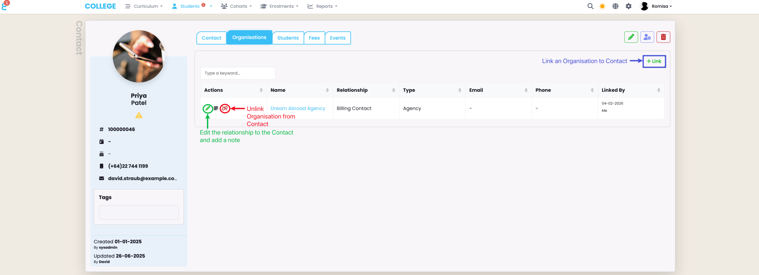Click the red unlink organisation icon

(x=225, y=109)
